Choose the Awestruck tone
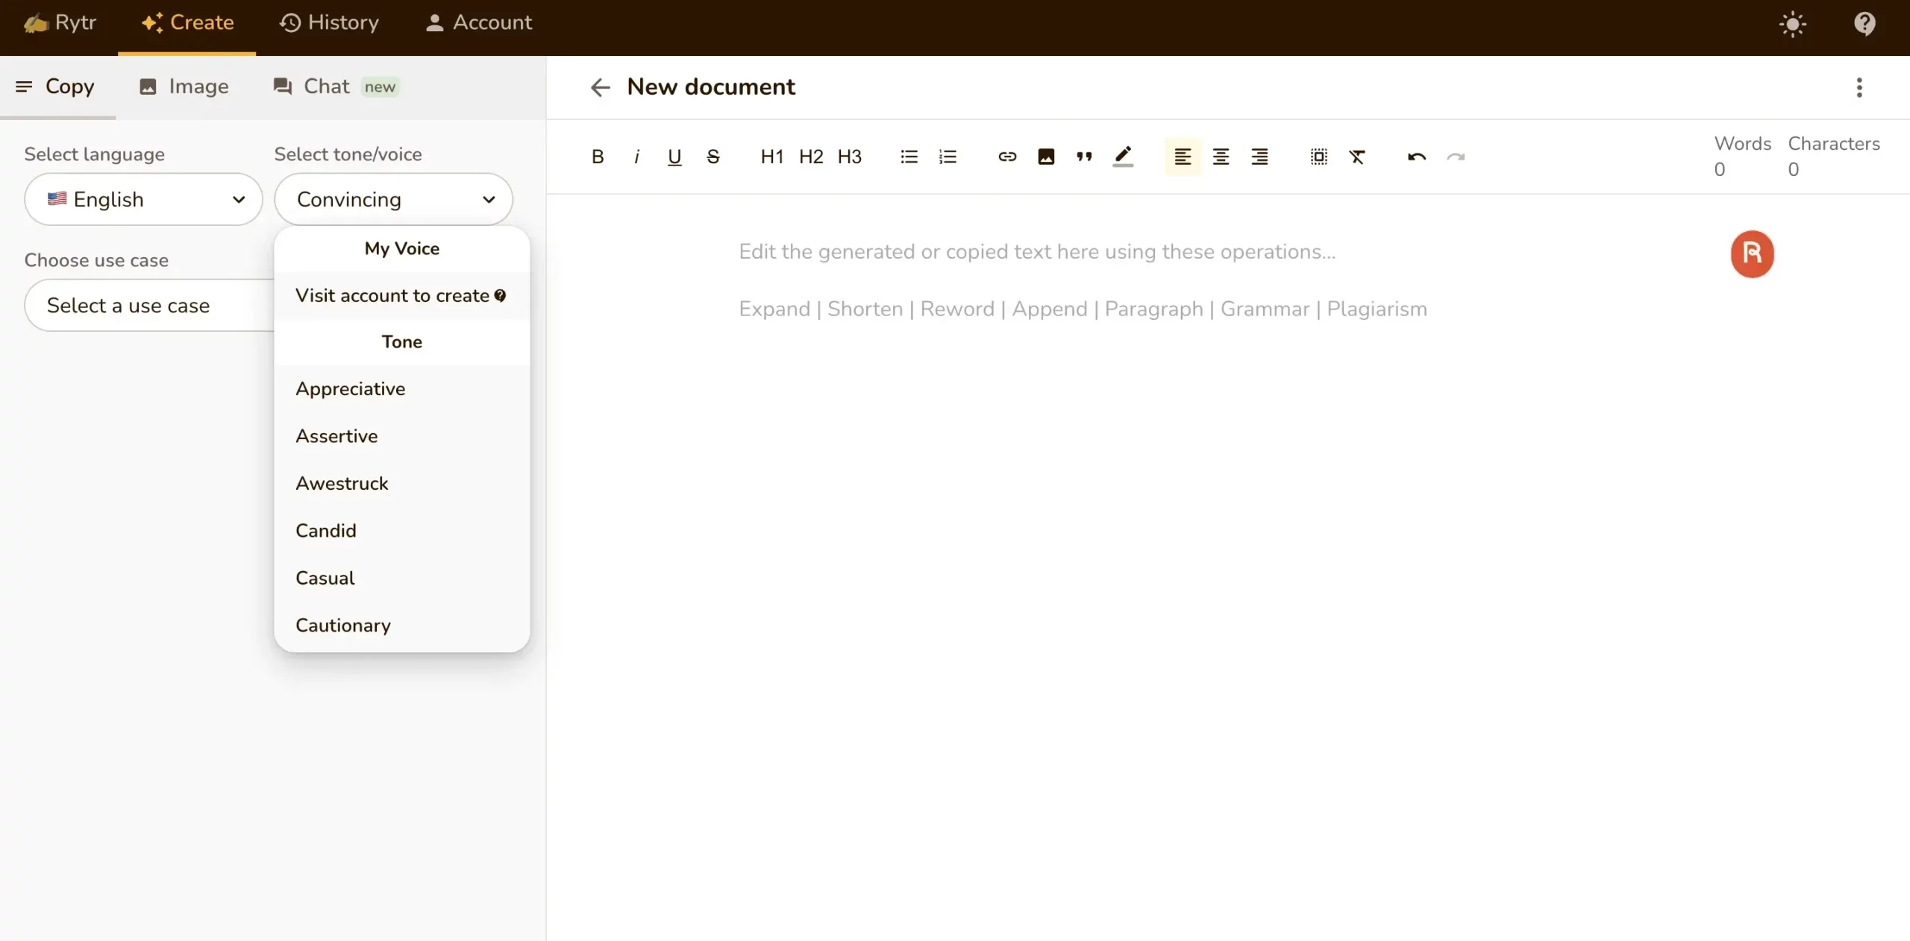Viewport: 1910px width, 941px height. coord(401,483)
